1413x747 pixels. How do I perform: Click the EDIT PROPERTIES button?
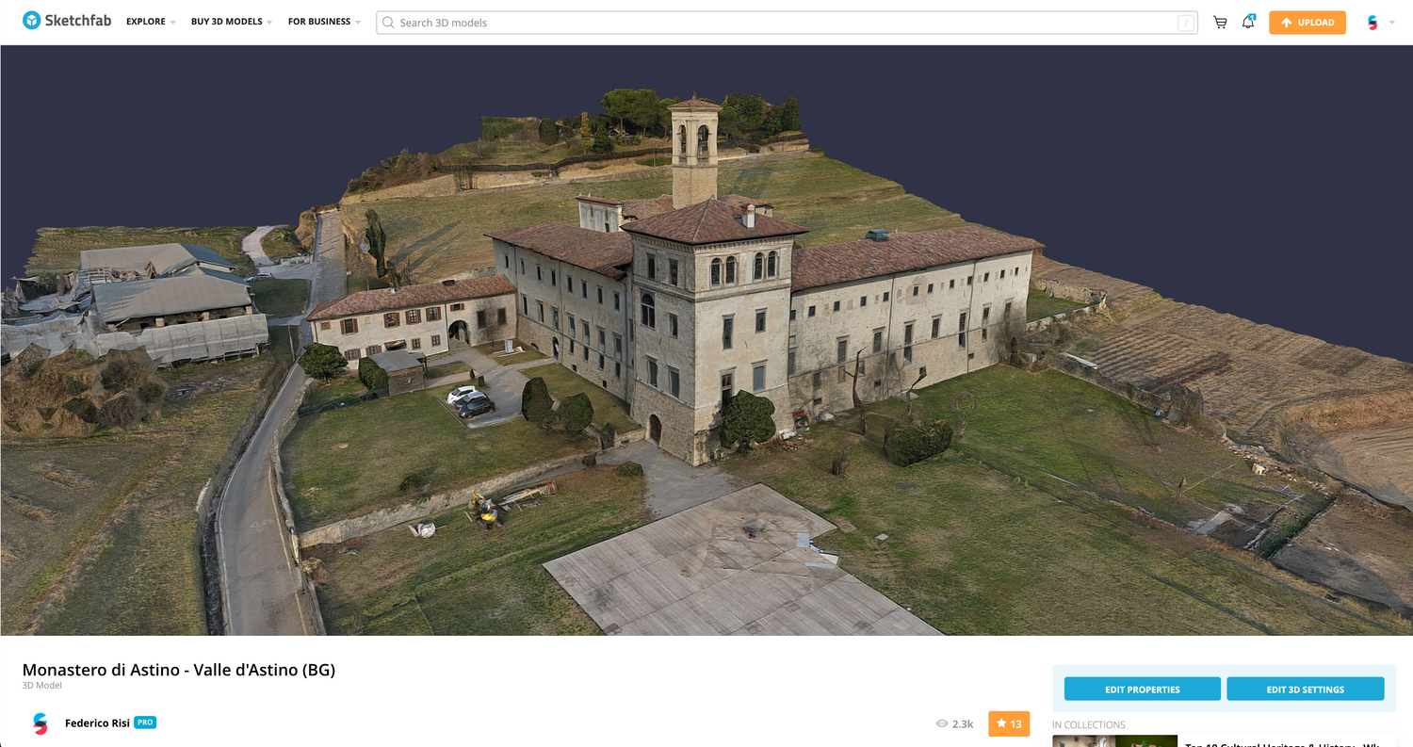(1142, 689)
